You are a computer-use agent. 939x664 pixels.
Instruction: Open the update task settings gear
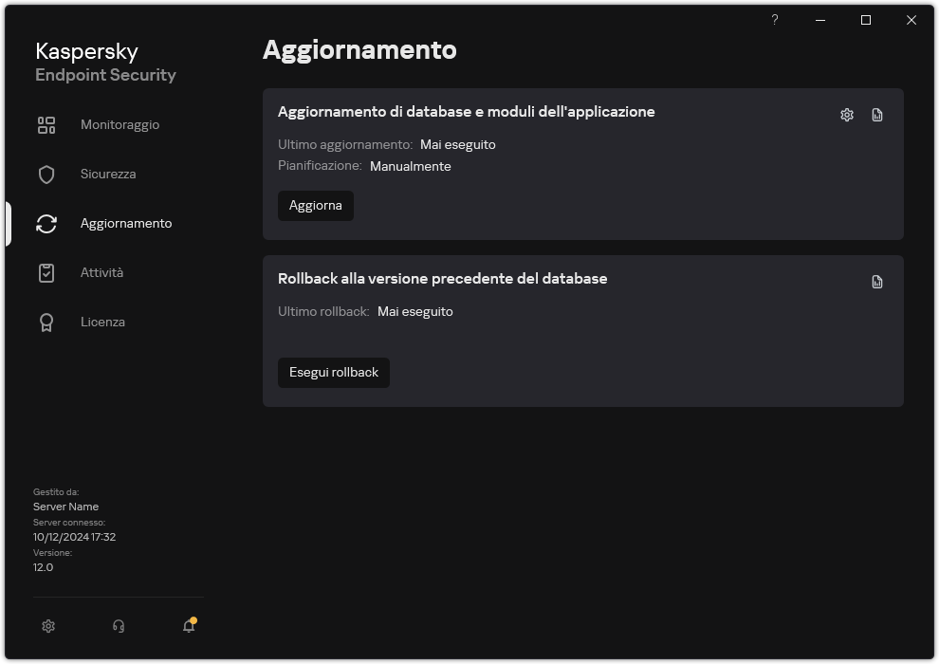[845, 114]
